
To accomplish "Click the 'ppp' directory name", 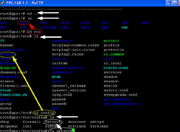I will [x=55, y=109].
